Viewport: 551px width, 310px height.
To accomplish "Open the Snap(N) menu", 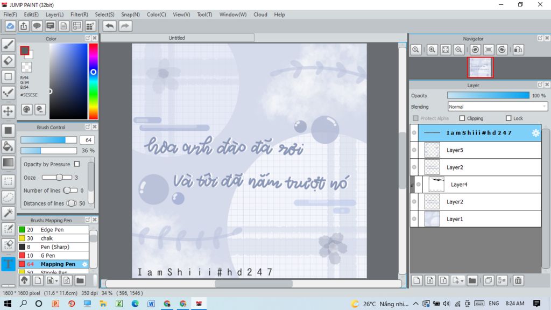I will click(130, 15).
